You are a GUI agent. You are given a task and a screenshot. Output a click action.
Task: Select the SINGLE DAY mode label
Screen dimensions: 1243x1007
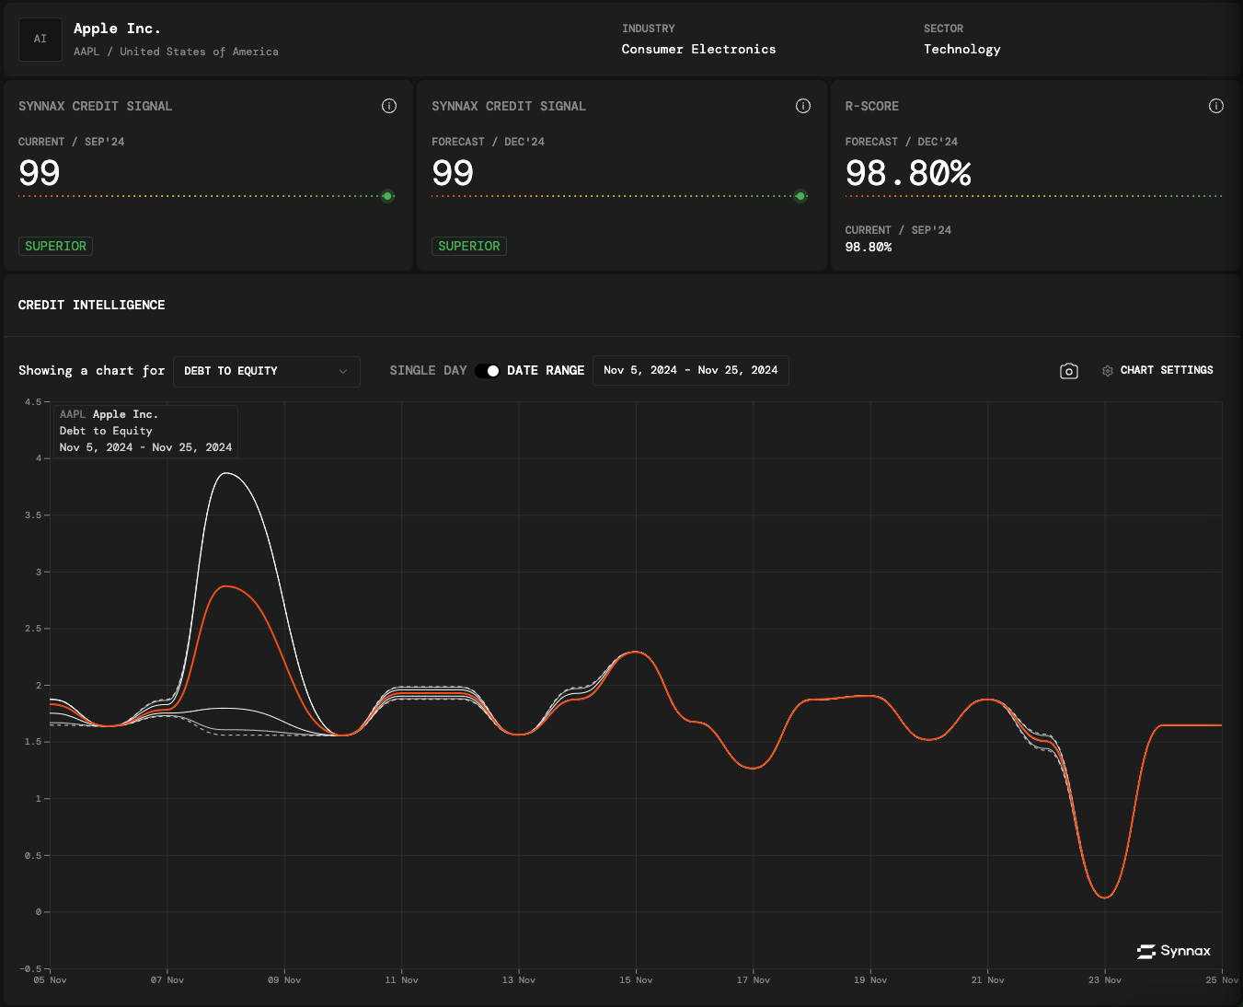[428, 370]
